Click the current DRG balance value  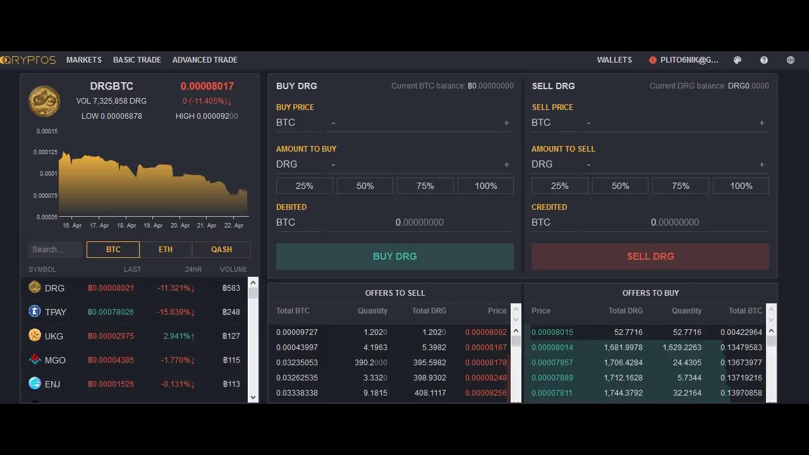(x=748, y=86)
